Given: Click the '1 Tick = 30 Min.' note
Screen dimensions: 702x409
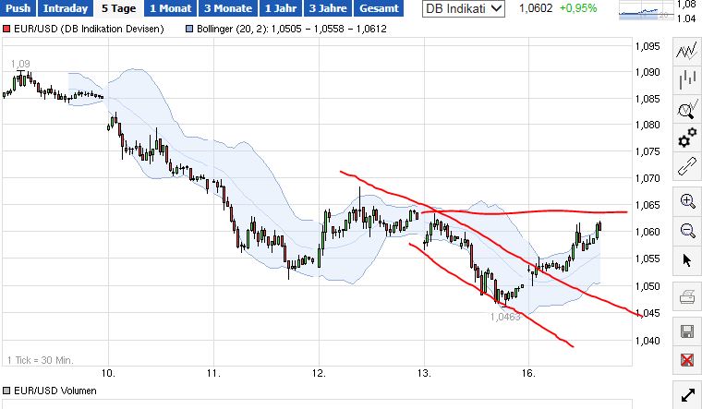Looking at the screenshot, I should click(x=41, y=360).
